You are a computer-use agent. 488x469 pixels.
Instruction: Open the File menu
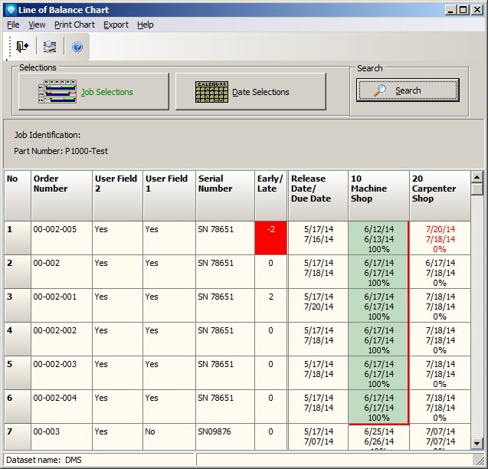click(13, 25)
